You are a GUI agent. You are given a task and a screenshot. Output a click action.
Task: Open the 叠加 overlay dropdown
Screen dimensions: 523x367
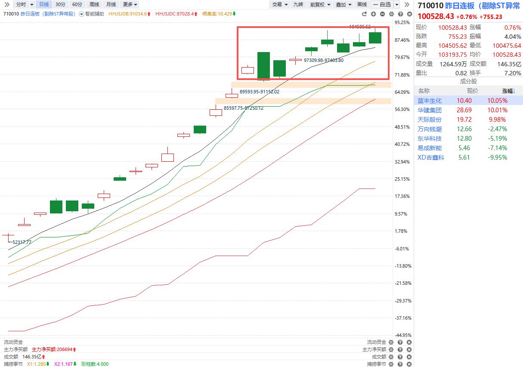(343, 4)
